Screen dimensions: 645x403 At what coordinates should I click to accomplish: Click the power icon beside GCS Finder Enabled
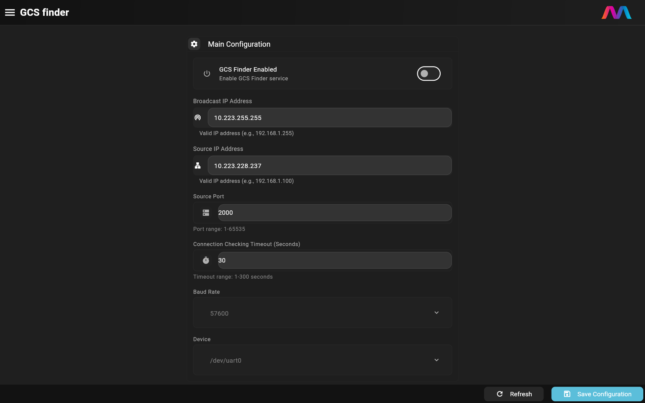pos(207,74)
